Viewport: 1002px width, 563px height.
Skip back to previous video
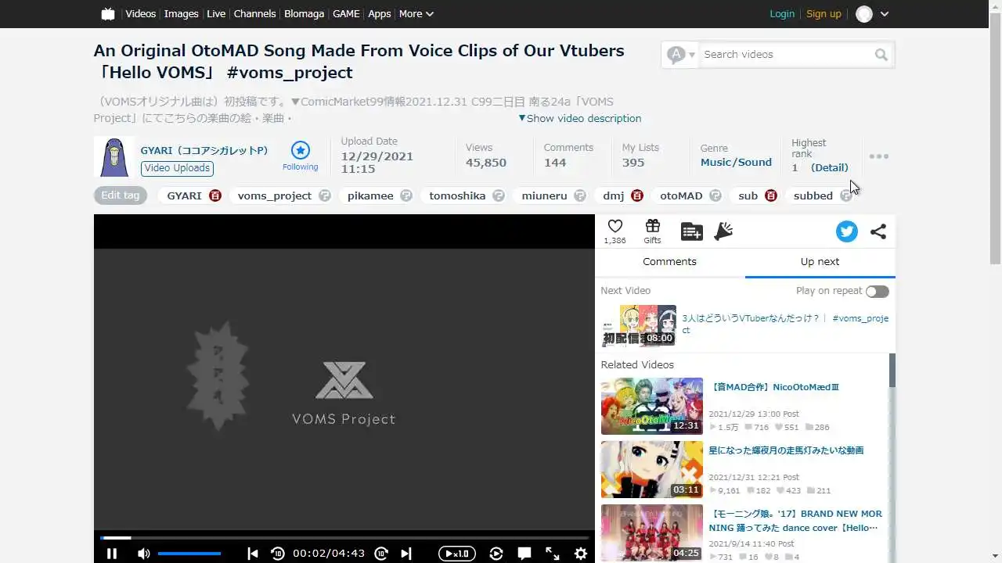[252, 553]
